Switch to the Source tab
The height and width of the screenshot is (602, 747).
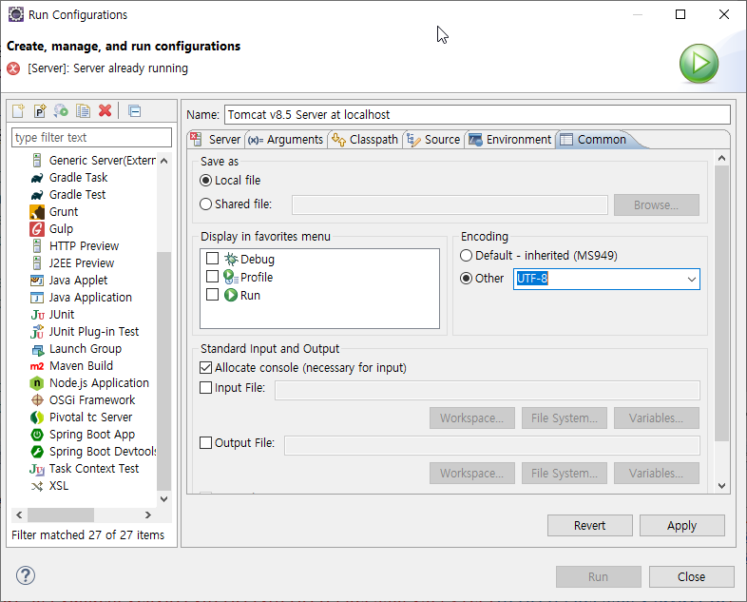click(433, 140)
